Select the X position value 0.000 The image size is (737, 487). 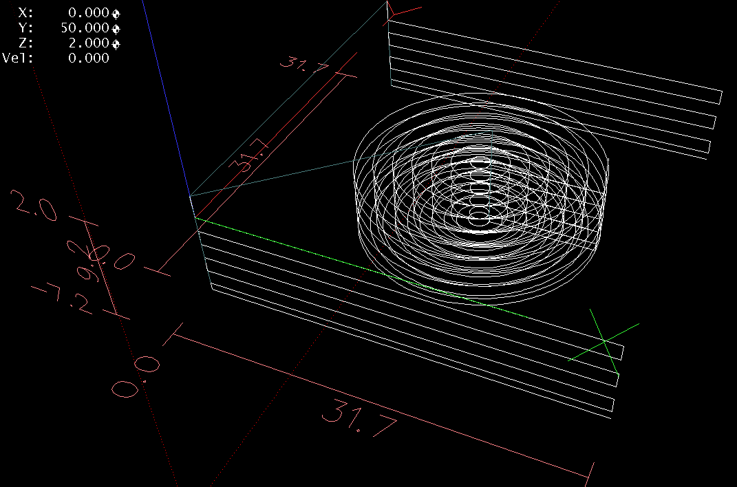tap(89, 13)
